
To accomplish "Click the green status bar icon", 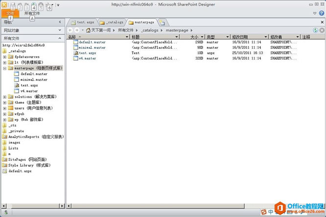I will point(6,212).
